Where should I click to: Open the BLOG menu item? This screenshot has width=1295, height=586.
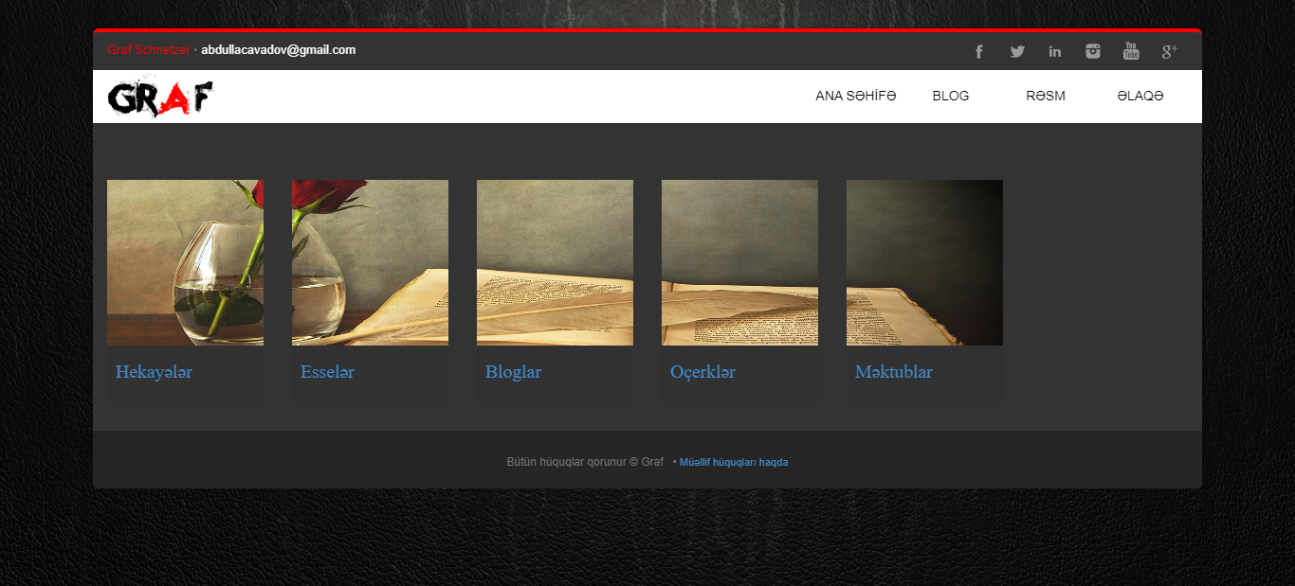click(x=951, y=96)
